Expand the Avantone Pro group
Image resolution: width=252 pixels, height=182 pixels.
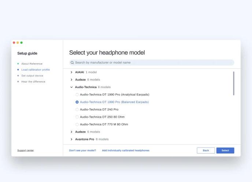(71, 139)
